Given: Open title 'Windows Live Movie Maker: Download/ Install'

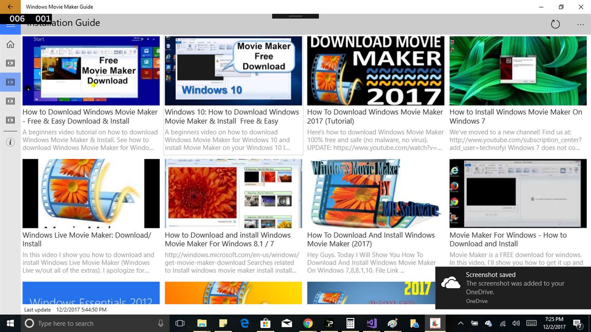Looking at the screenshot, I should (87, 239).
